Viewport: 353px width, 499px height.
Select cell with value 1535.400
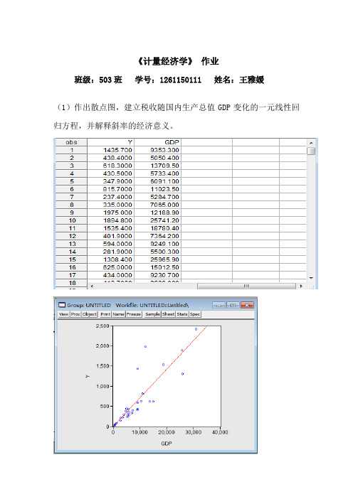tap(110, 228)
